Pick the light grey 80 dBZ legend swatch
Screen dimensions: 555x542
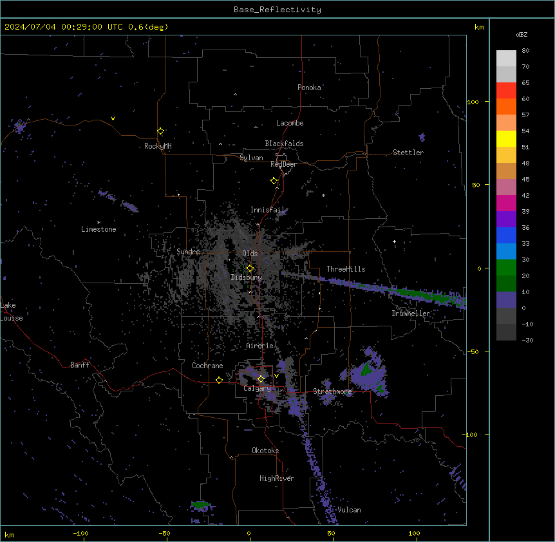point(506,59)
